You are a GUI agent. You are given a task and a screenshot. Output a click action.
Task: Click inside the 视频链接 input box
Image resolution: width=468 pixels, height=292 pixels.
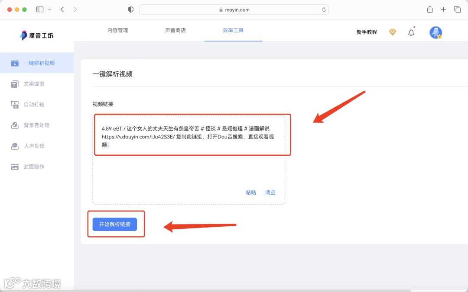coord(188,134)
